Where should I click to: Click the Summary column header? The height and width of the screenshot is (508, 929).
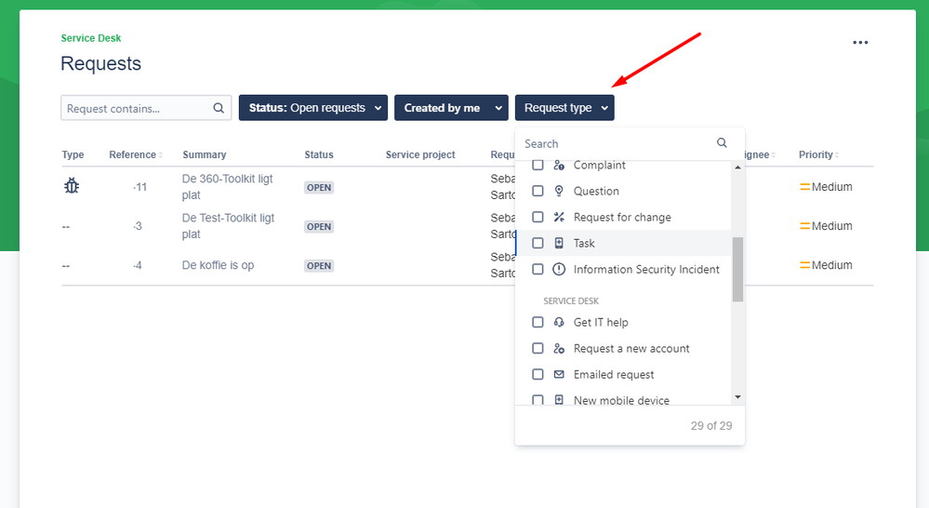pos(205,154)
